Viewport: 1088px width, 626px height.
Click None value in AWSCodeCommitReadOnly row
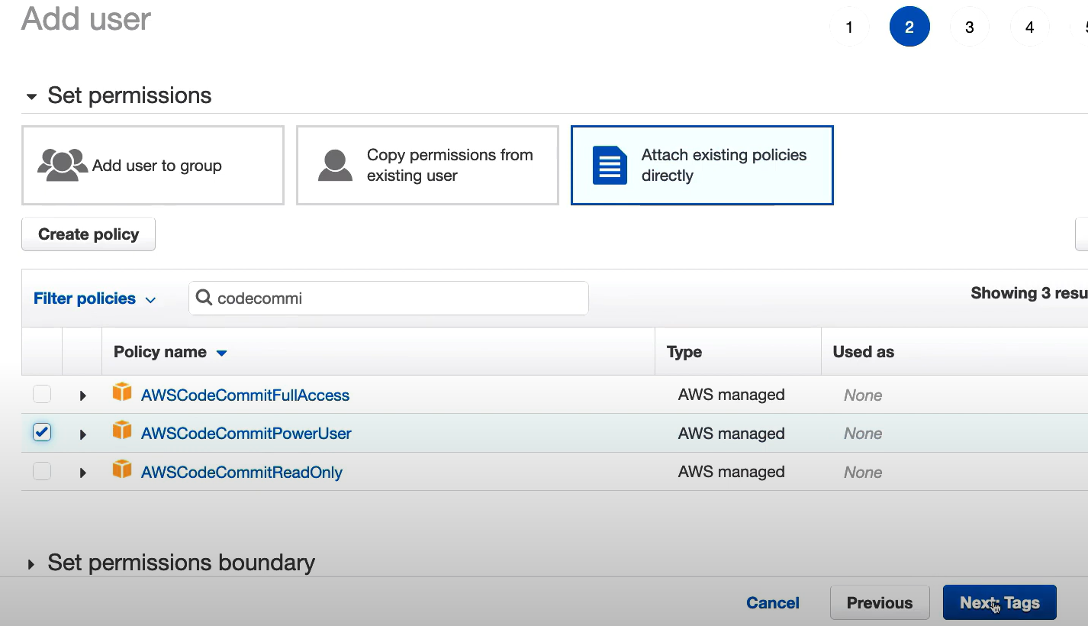pyautogui.click(x=863, y=473)
